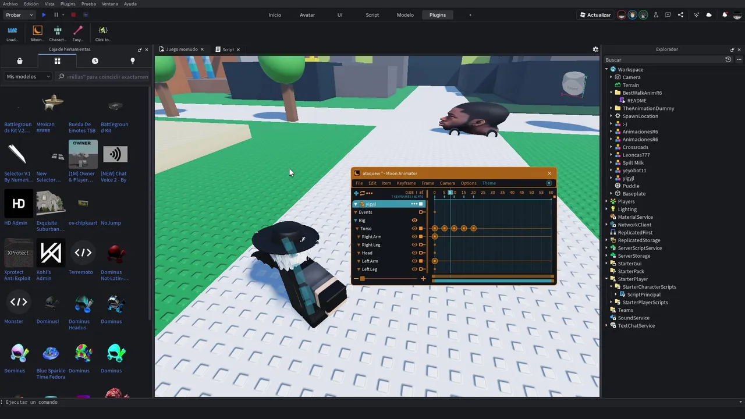Viewport: 745px width, 419px height.
Task: Start playtest with blue Play icon
Action: tap(44, 15)
